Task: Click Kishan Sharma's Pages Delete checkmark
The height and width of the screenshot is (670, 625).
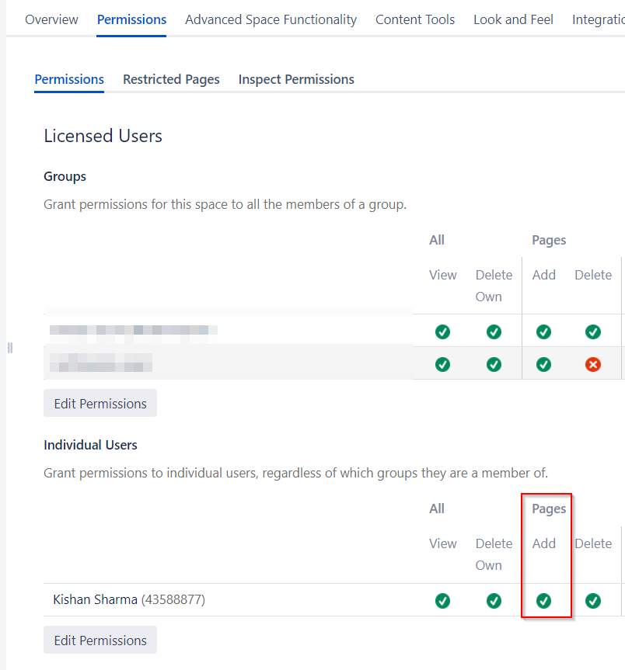Action: (x=593, y=601)
